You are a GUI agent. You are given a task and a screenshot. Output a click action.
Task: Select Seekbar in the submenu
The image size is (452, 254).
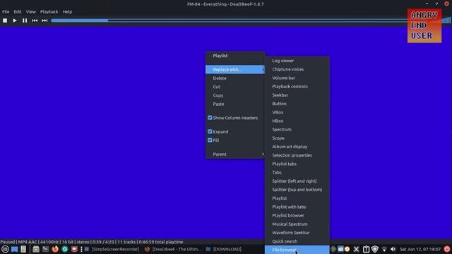click(x=297, y=95)
